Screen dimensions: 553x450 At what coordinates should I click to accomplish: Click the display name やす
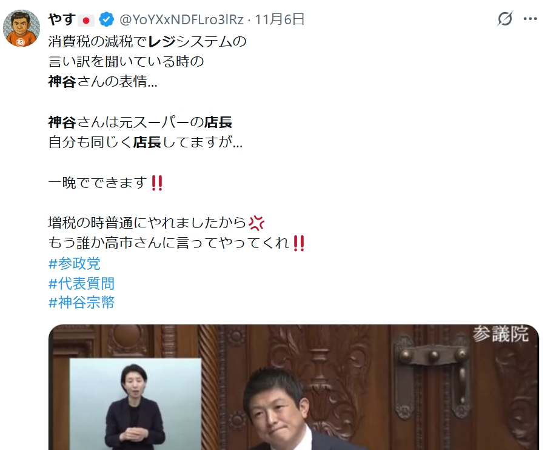tap(62, 19)
